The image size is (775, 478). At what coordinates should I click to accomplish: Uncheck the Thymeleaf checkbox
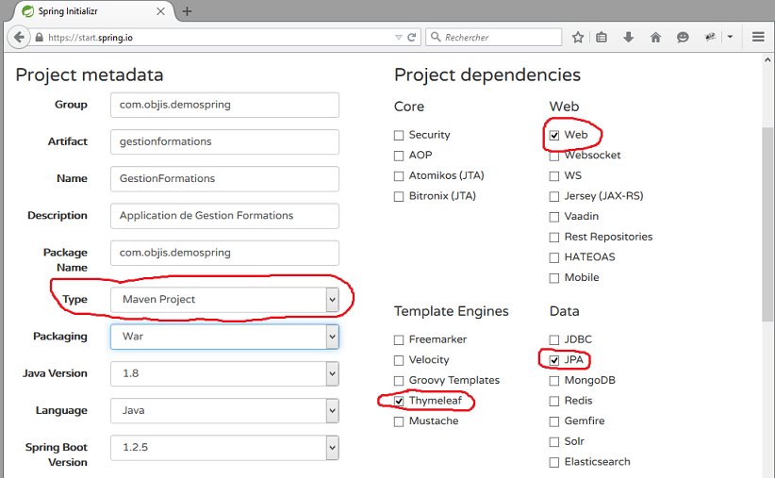click(x=399, y=402)
